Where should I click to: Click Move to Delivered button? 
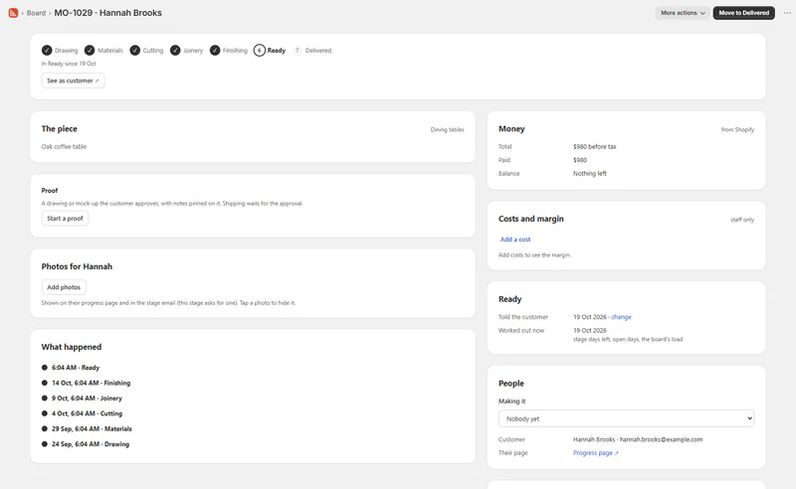point(743,13)
